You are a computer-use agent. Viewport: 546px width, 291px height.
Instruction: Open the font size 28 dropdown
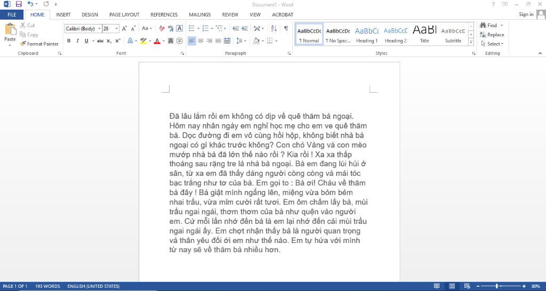pyautogui.click(x=117, y=29)
